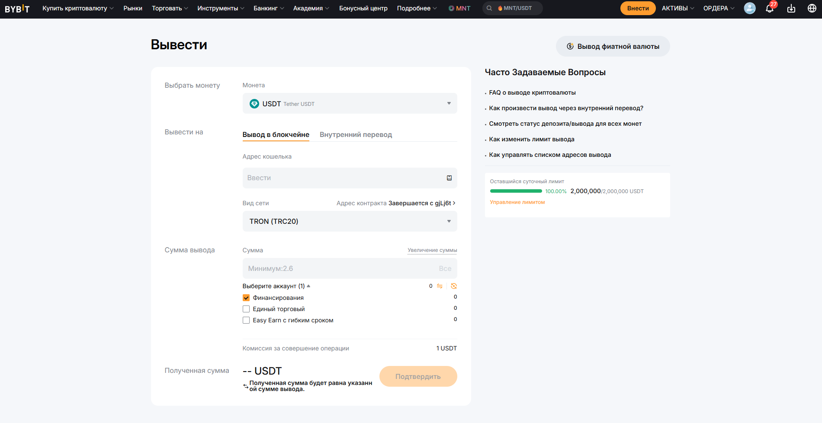The image size is (822, 423).
Task: Open contract address ending with gjLj6t
Action: (421, 203)
